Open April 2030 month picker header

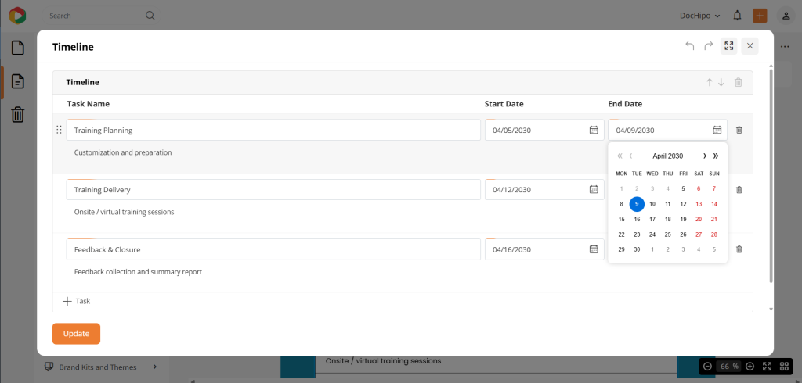[x=667, y=156]
